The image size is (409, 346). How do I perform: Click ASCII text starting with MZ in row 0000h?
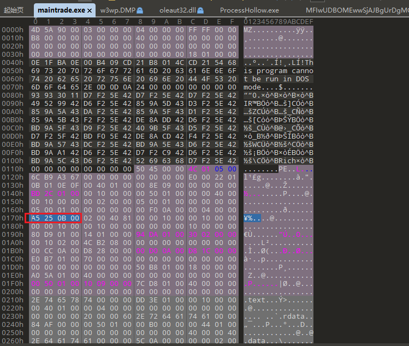pyautogui.click(x=278, y=30)
